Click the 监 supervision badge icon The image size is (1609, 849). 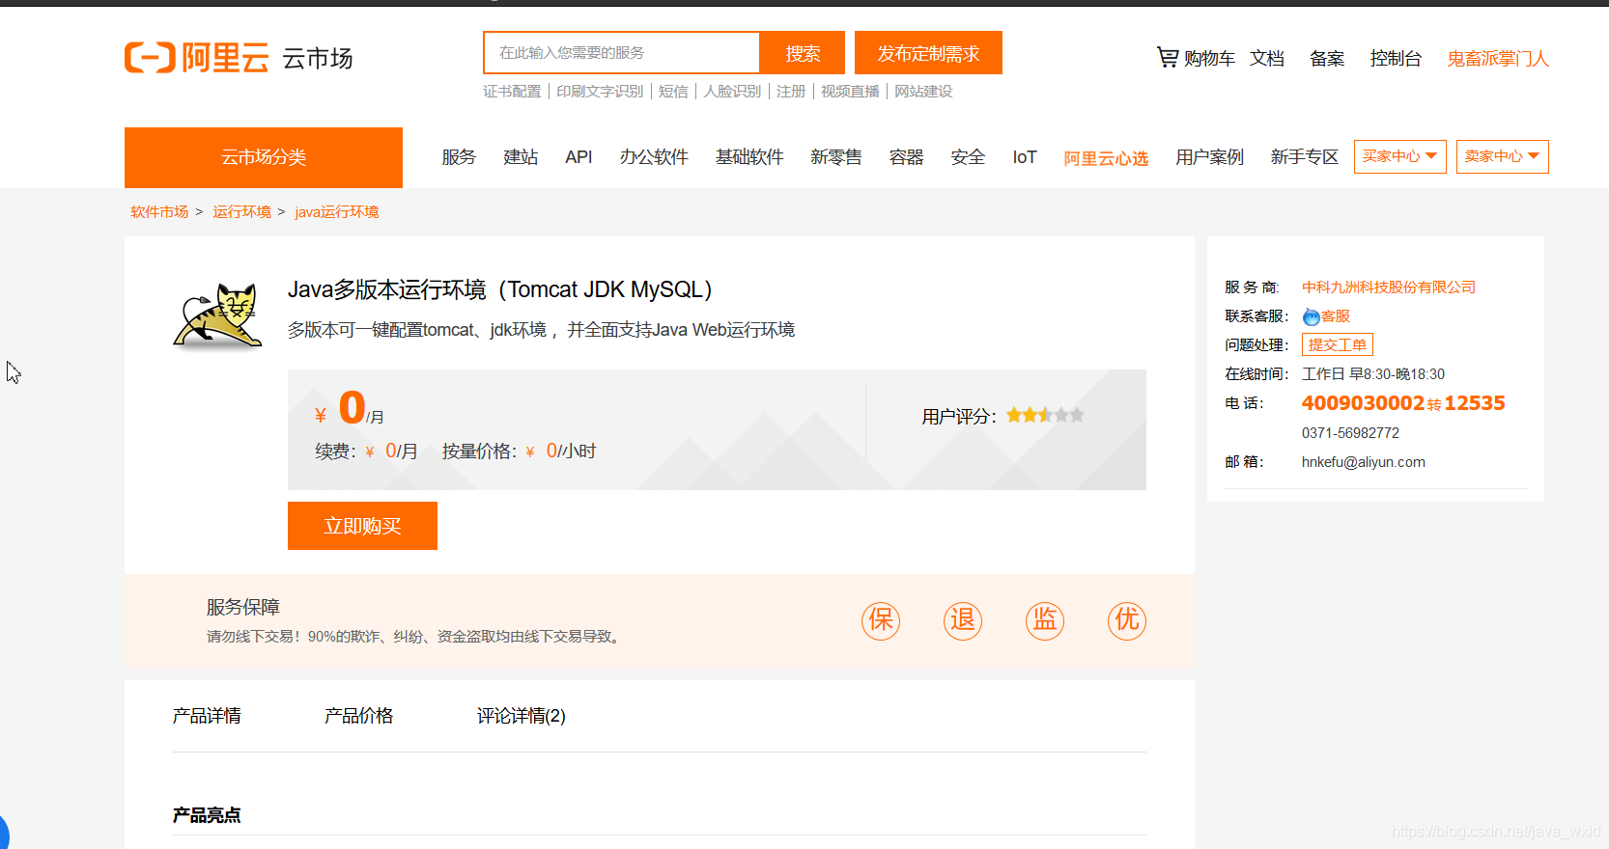[1045, 620]
